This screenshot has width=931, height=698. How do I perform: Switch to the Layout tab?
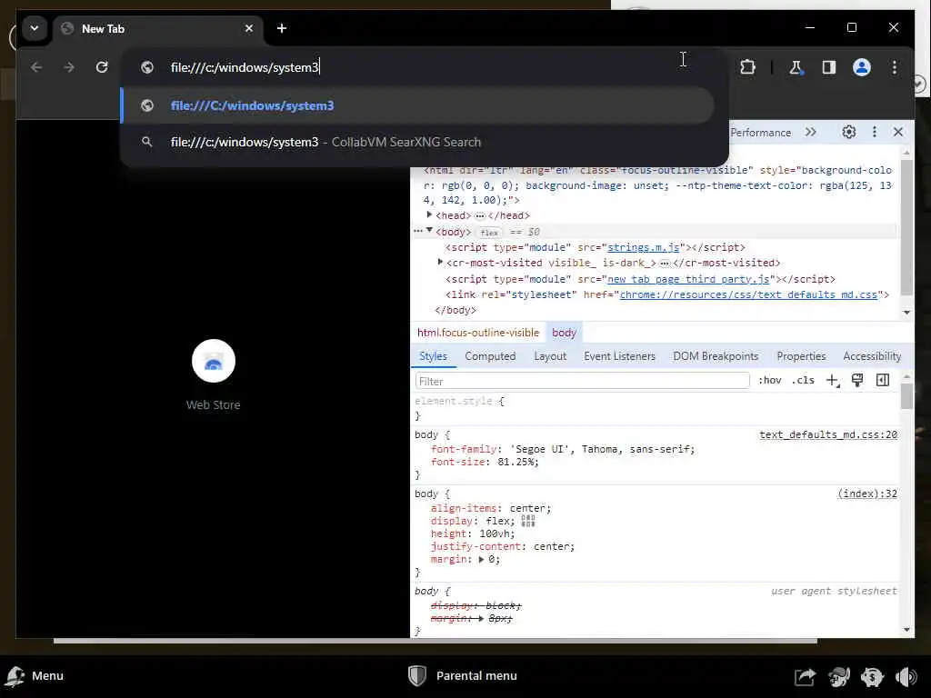click(x=550, y=356)
